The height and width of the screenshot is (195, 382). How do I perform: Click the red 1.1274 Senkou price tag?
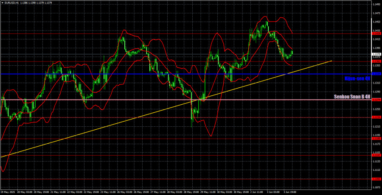pyautogui.click(x=376, y=100)
